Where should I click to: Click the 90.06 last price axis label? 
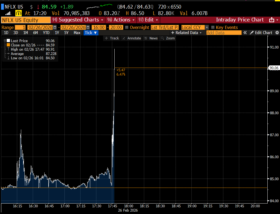click(x=274, y=68)
